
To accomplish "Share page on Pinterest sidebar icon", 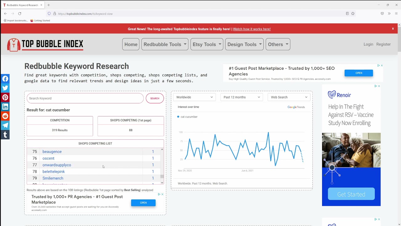I will 5,97.
